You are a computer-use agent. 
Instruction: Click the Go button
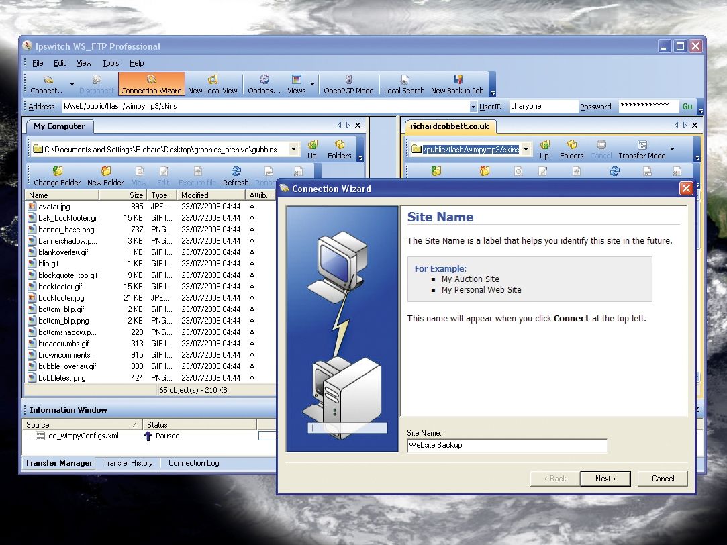[687, 107]
